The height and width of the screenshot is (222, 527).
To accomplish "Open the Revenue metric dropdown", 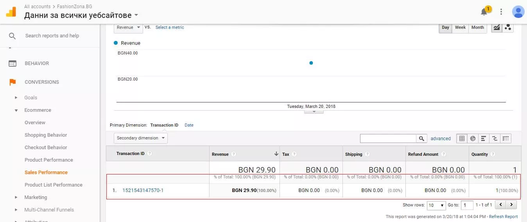I will point(128,27).
